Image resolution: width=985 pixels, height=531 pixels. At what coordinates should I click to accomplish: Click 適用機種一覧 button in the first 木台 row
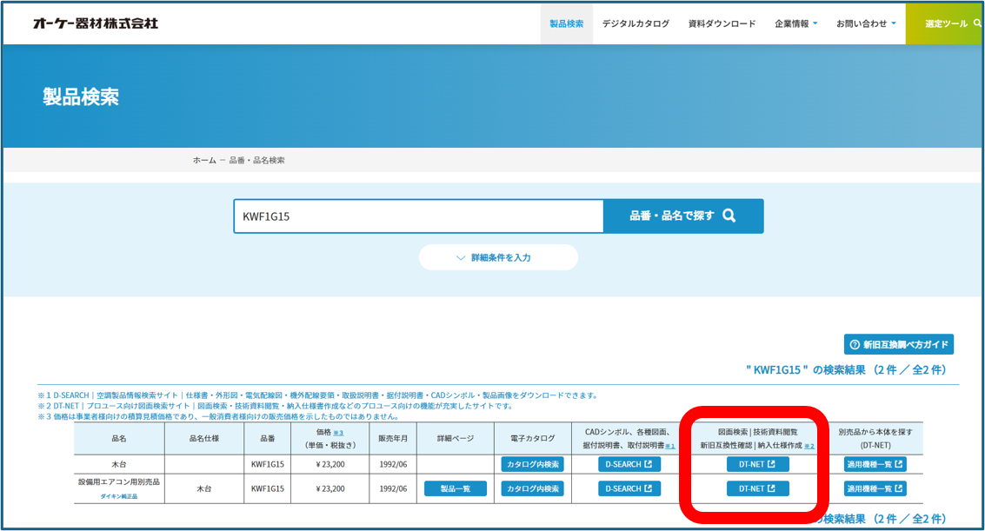(x=875, y=464)
